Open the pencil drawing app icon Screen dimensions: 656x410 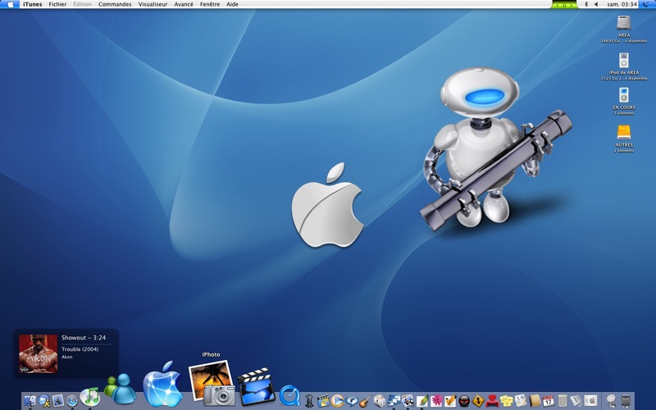coord(422,401)
